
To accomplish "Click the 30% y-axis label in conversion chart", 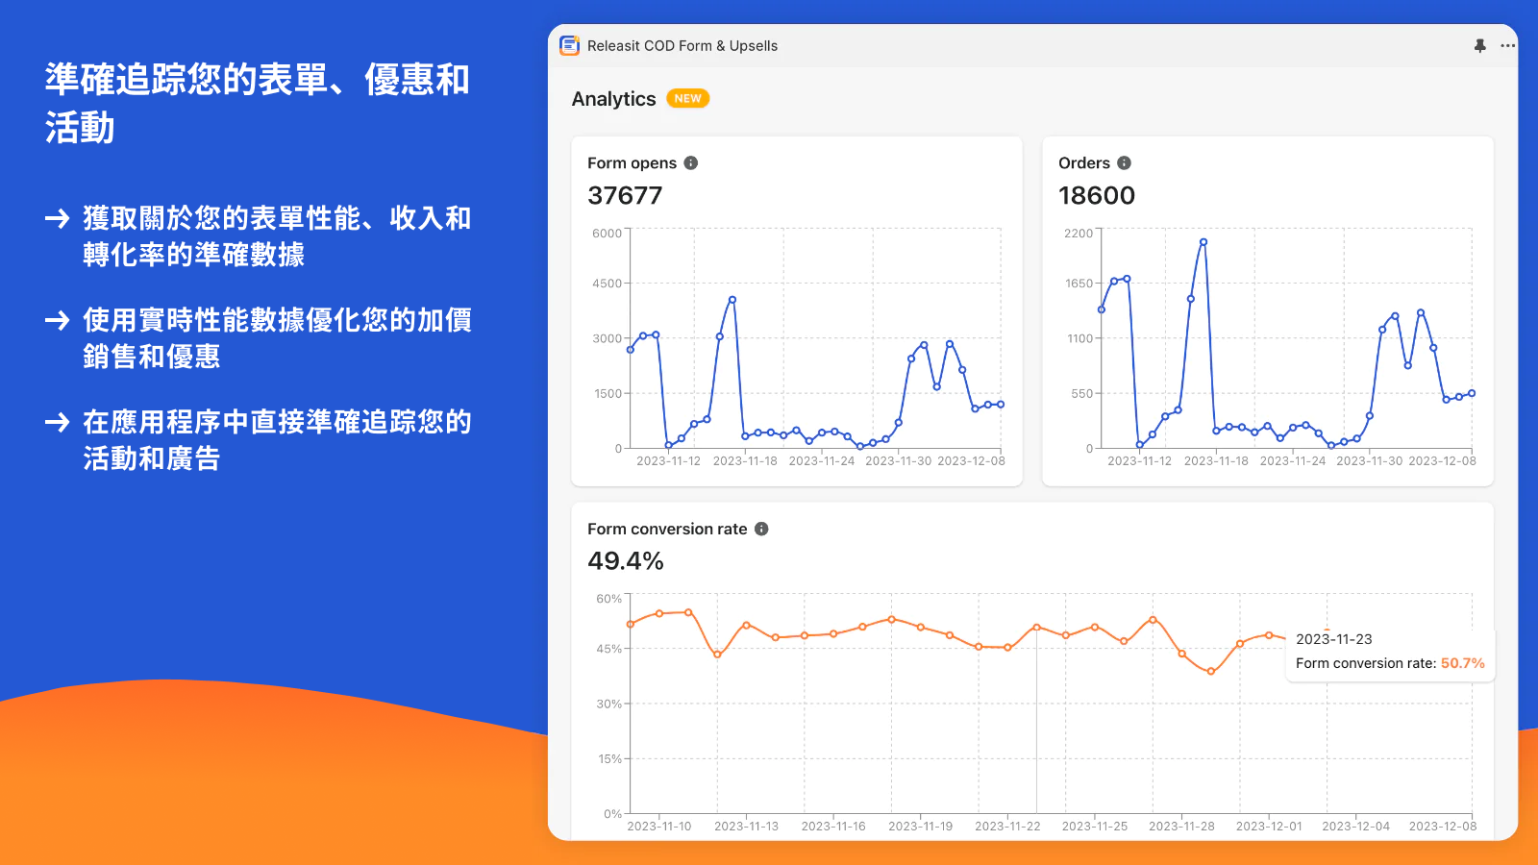I will [x=608, y=704].
